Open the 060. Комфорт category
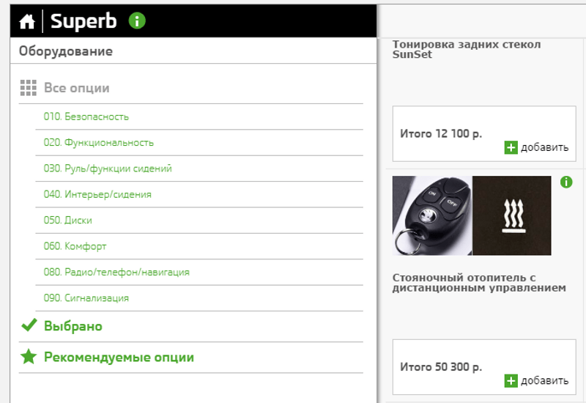 tap(75, 246)
